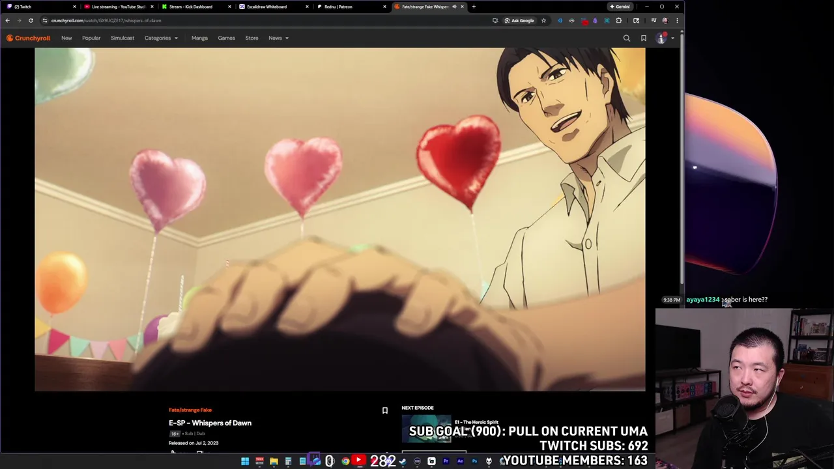Switch to Live streaming YouTube Studio tab
The width and height of the screenshot is (834, 469).
(119, 7)
